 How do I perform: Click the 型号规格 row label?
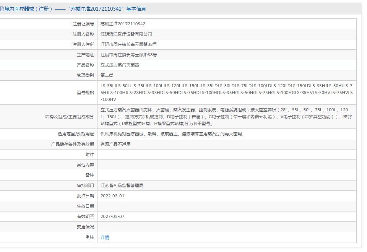click(x=85, y=93)
